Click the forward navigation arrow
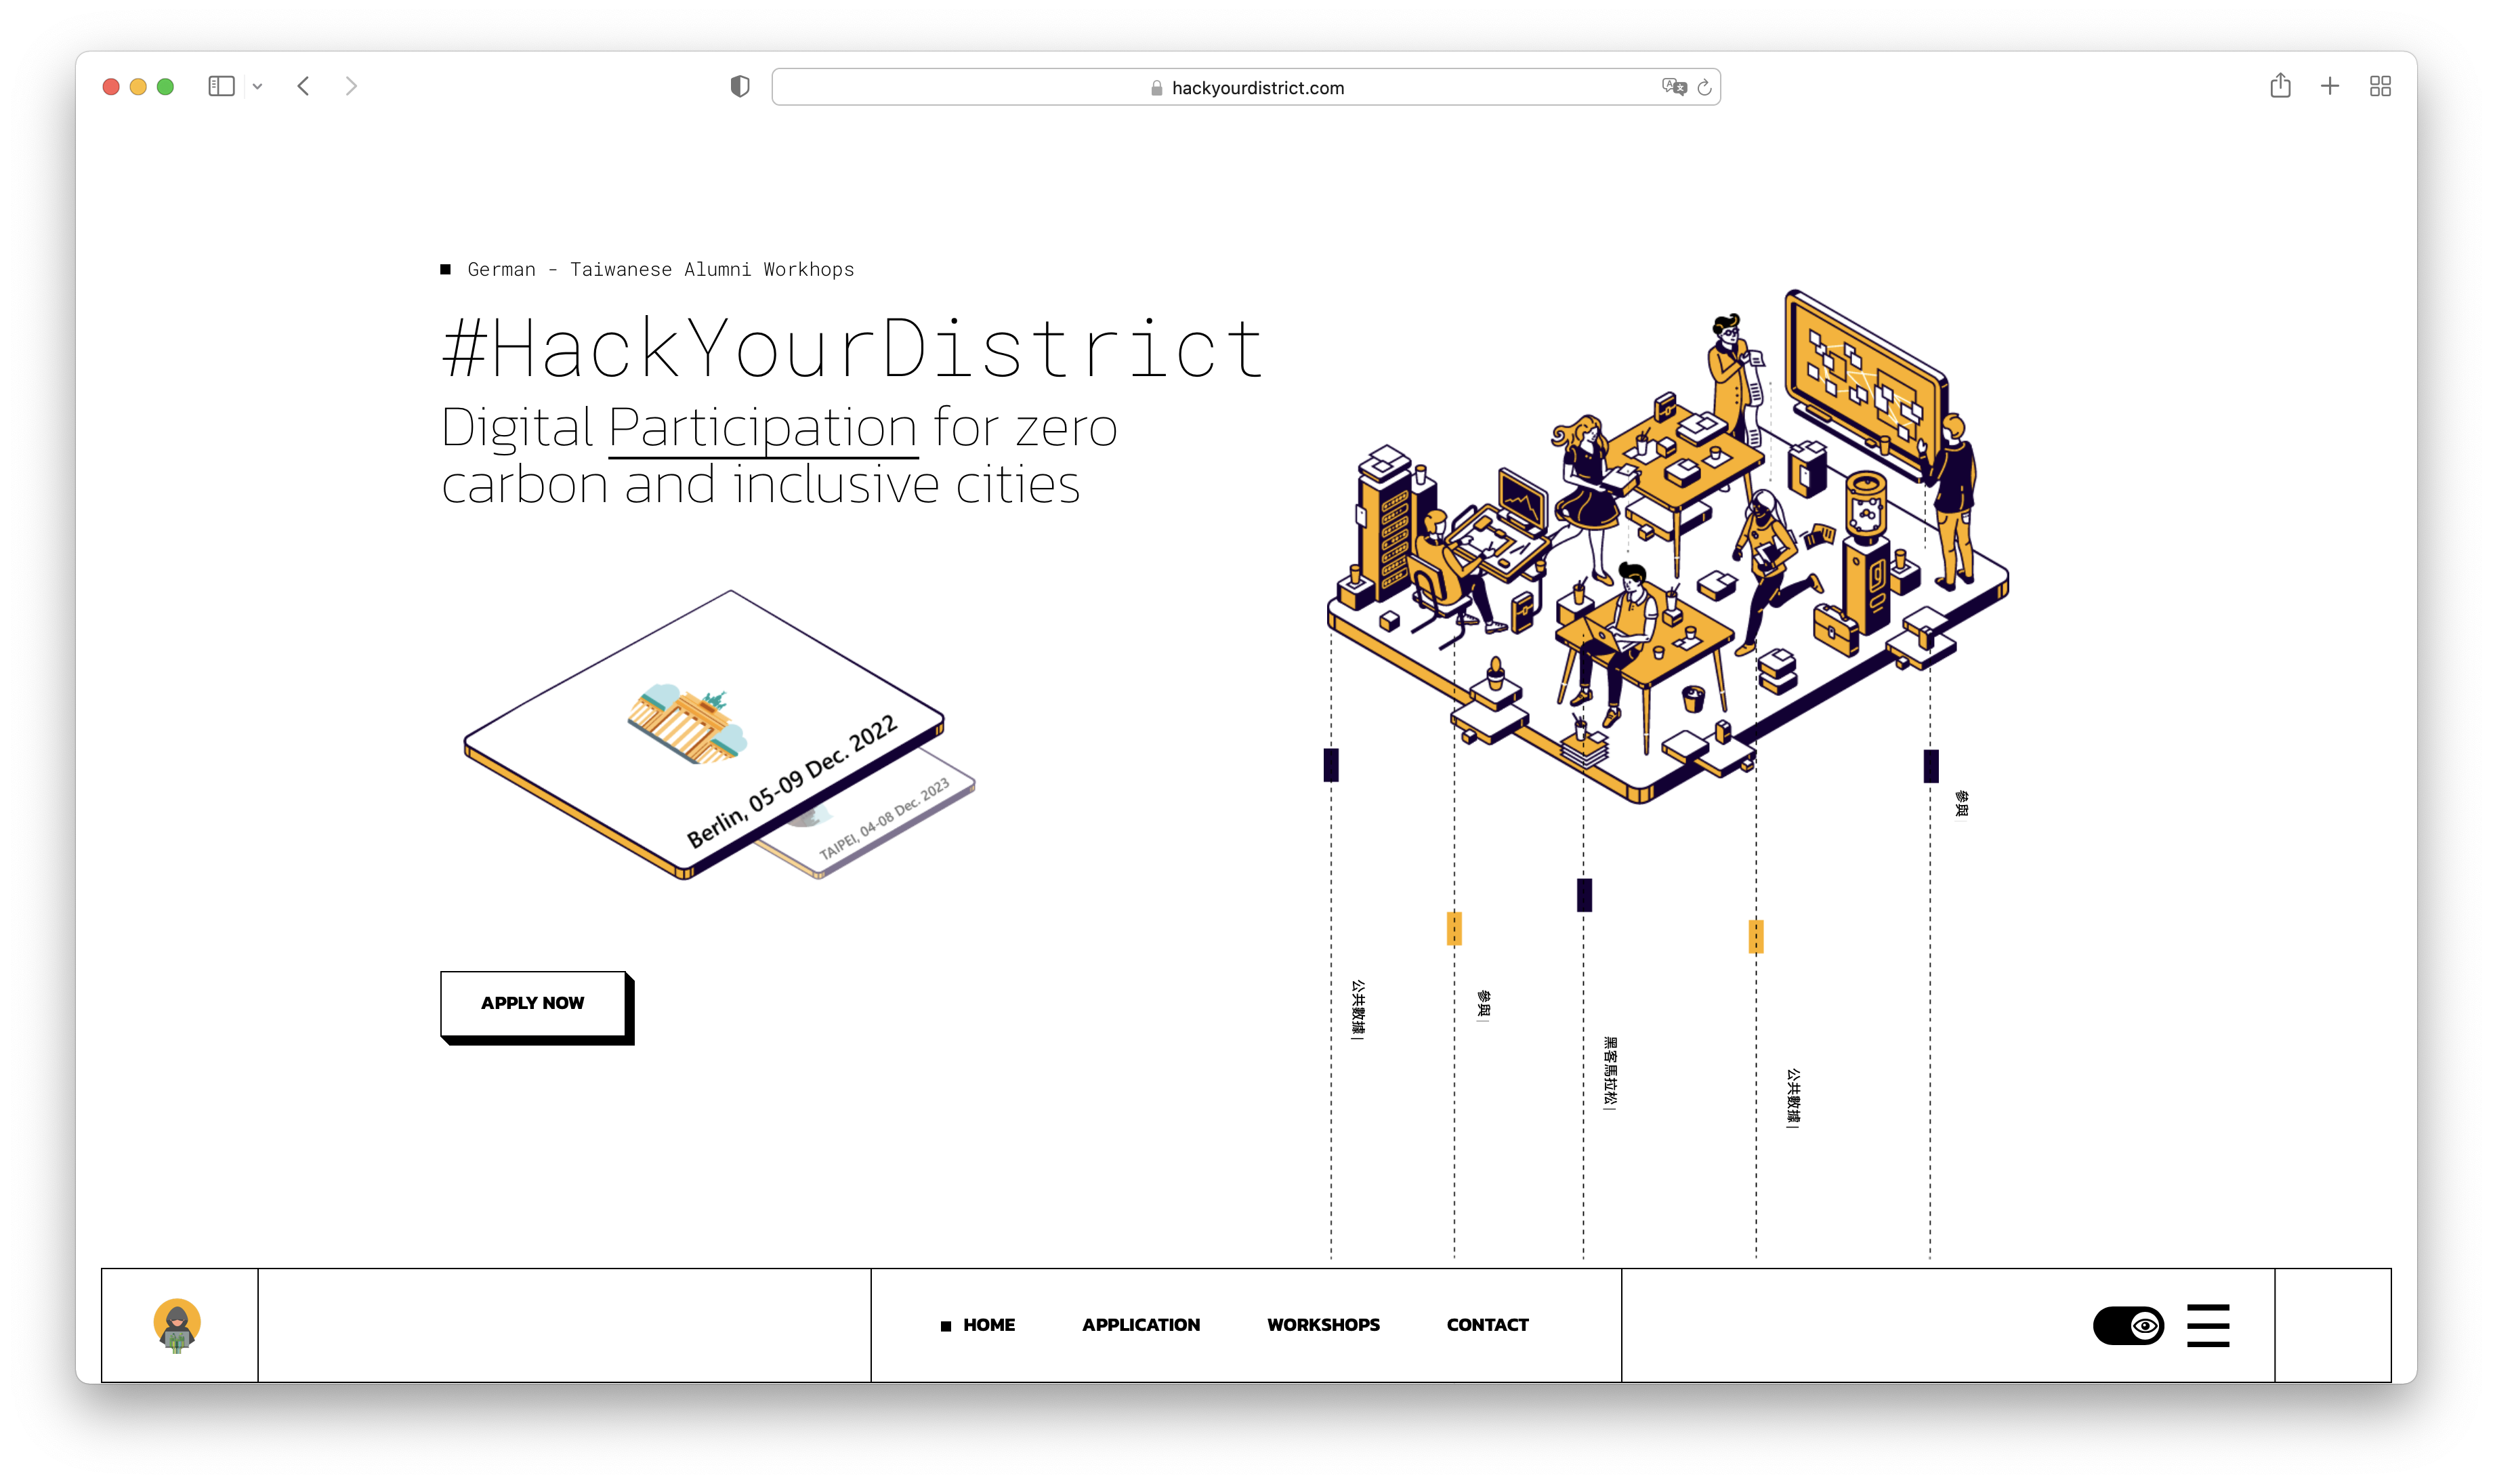Viewport: 2493px width, 1484px height. 351,87
